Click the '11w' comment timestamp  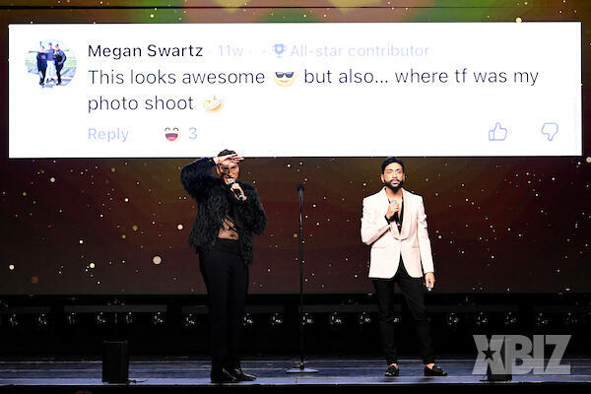coord(230,51)
